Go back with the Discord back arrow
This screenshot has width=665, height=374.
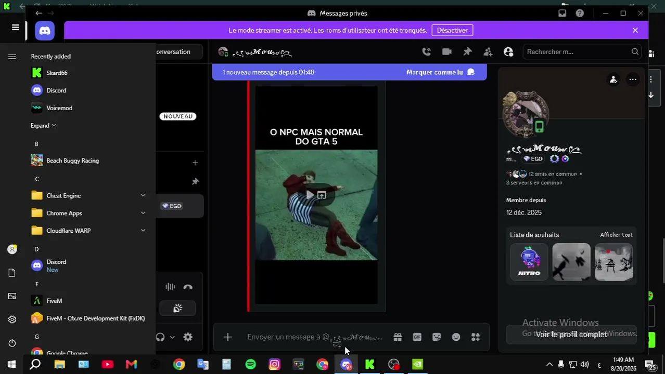point(39,13)
